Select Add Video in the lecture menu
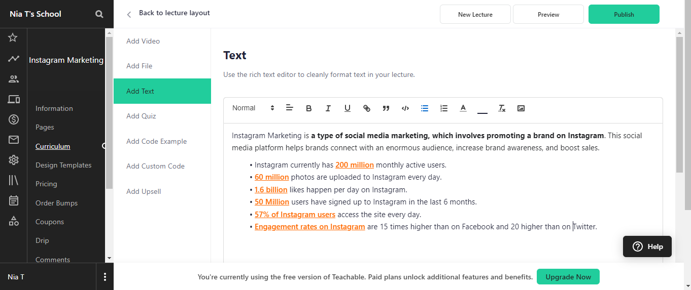Screen dimensions: 691x290 pos(143,41)
